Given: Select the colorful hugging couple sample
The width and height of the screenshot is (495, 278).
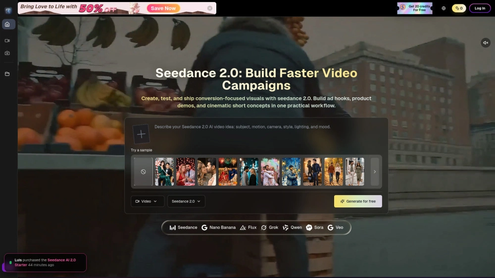Looking at the screenshot, I should point(270,171).
